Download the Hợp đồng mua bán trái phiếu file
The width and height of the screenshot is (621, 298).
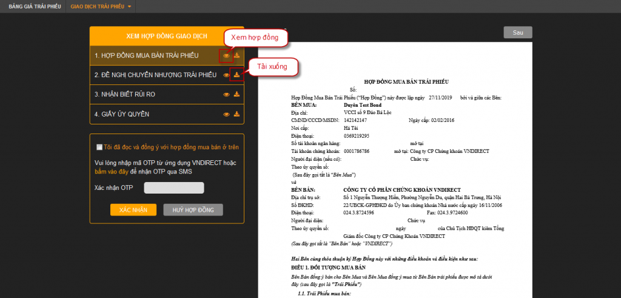237,56
